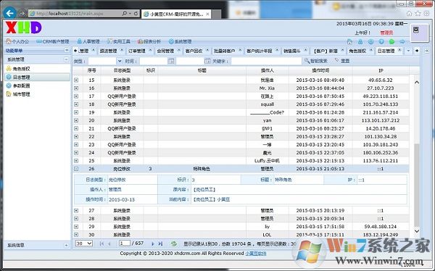Sort by the 日志类型 column header
The height and width of the screenshot is (271, 435).
click(x=122, y=70)
